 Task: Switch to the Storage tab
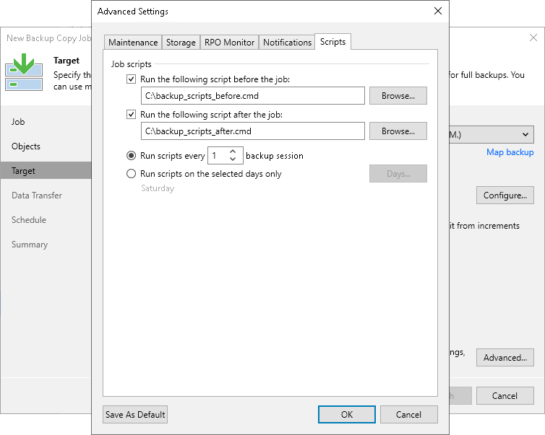click(181, 43)
